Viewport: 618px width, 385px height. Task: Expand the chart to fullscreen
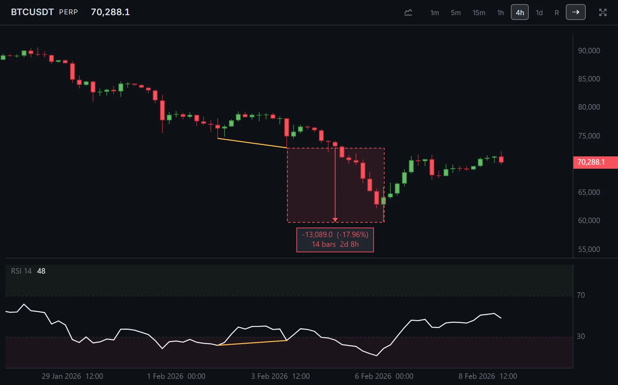(x=603, y=13)
